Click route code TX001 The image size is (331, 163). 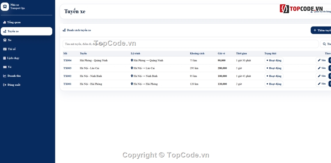click(x=67, y=84)
